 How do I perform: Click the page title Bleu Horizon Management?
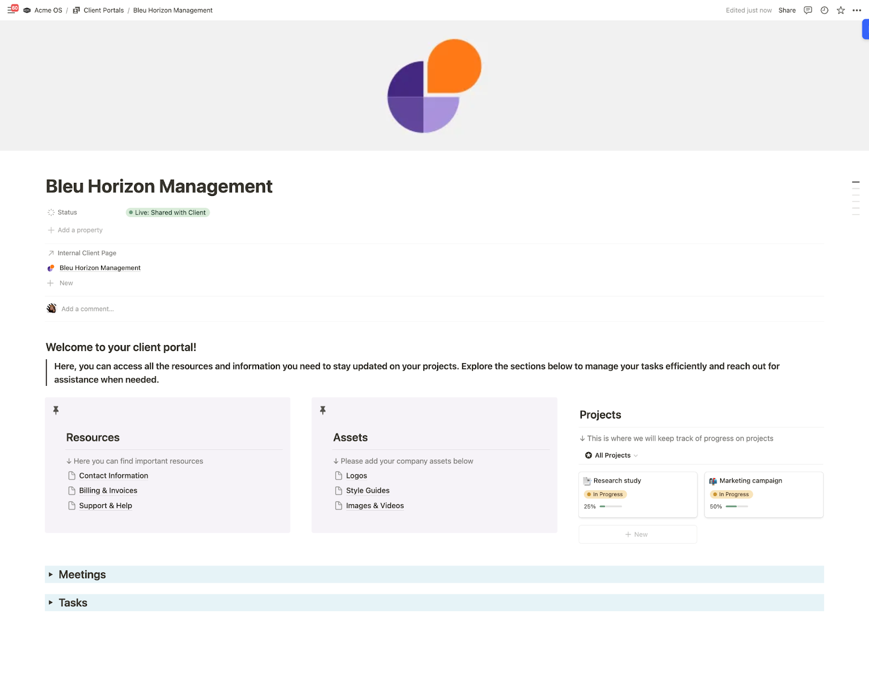(159, 186)
